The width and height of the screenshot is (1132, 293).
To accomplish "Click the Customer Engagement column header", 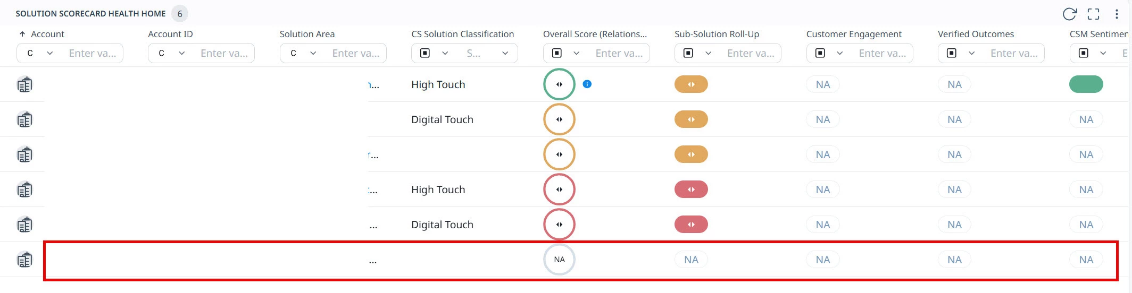I will coord(854,34).
